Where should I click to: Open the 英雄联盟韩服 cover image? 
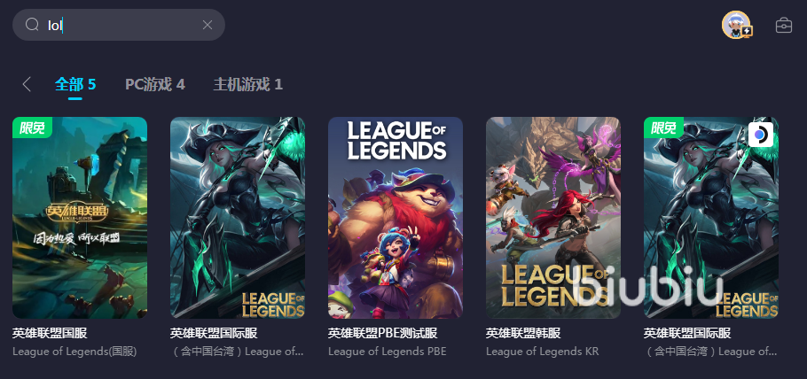(x=553, y=218)
